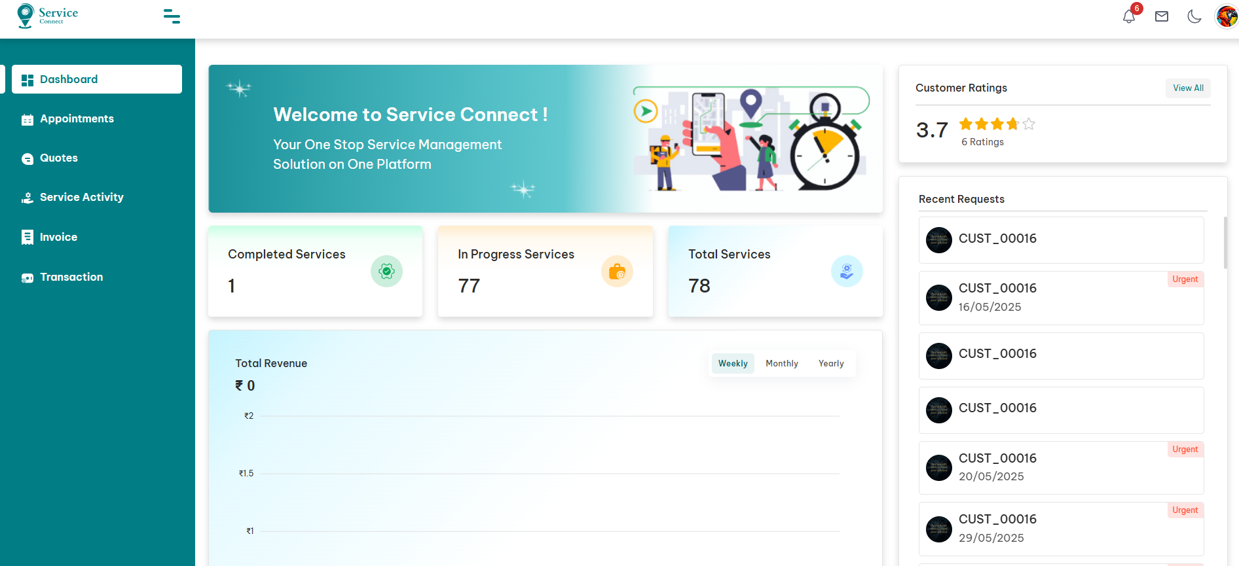Click View All customer ratings
The height and width of the screenshot is (566, 1239).
pyautogui.click(x=1188, y=88)
